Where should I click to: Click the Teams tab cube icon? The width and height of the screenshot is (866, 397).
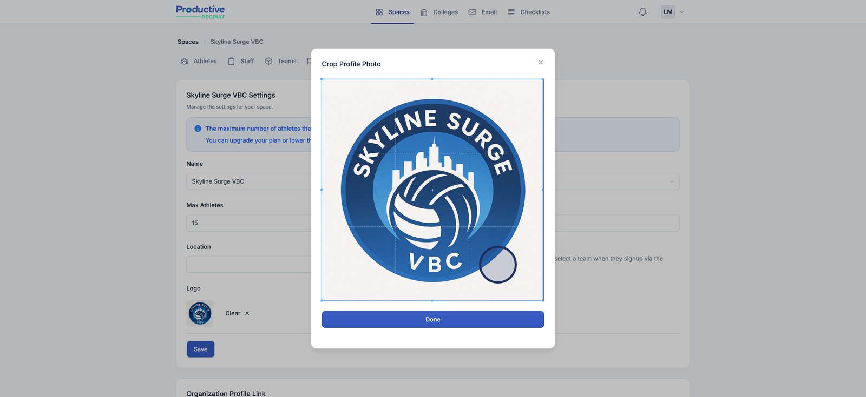[x=268, y=61]
